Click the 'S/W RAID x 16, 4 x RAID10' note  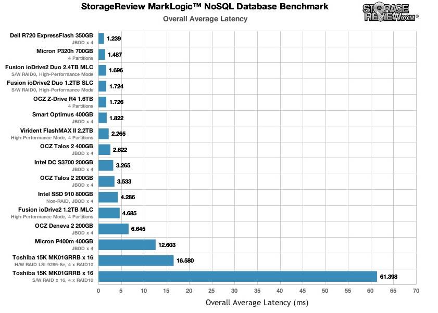tap(62, 280)
